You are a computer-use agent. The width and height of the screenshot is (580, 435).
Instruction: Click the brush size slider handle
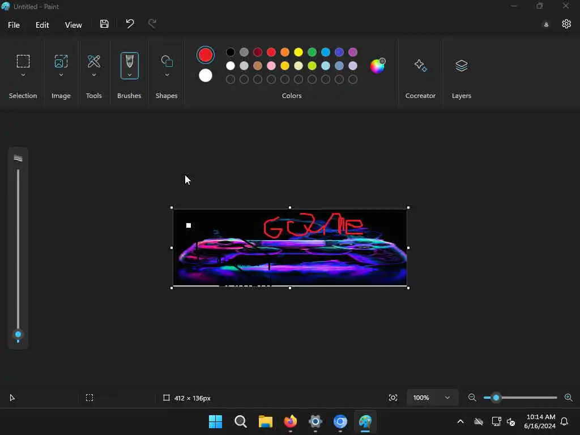(x=18, y=334)
